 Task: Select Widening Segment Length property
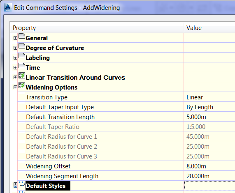pos(62,176)
